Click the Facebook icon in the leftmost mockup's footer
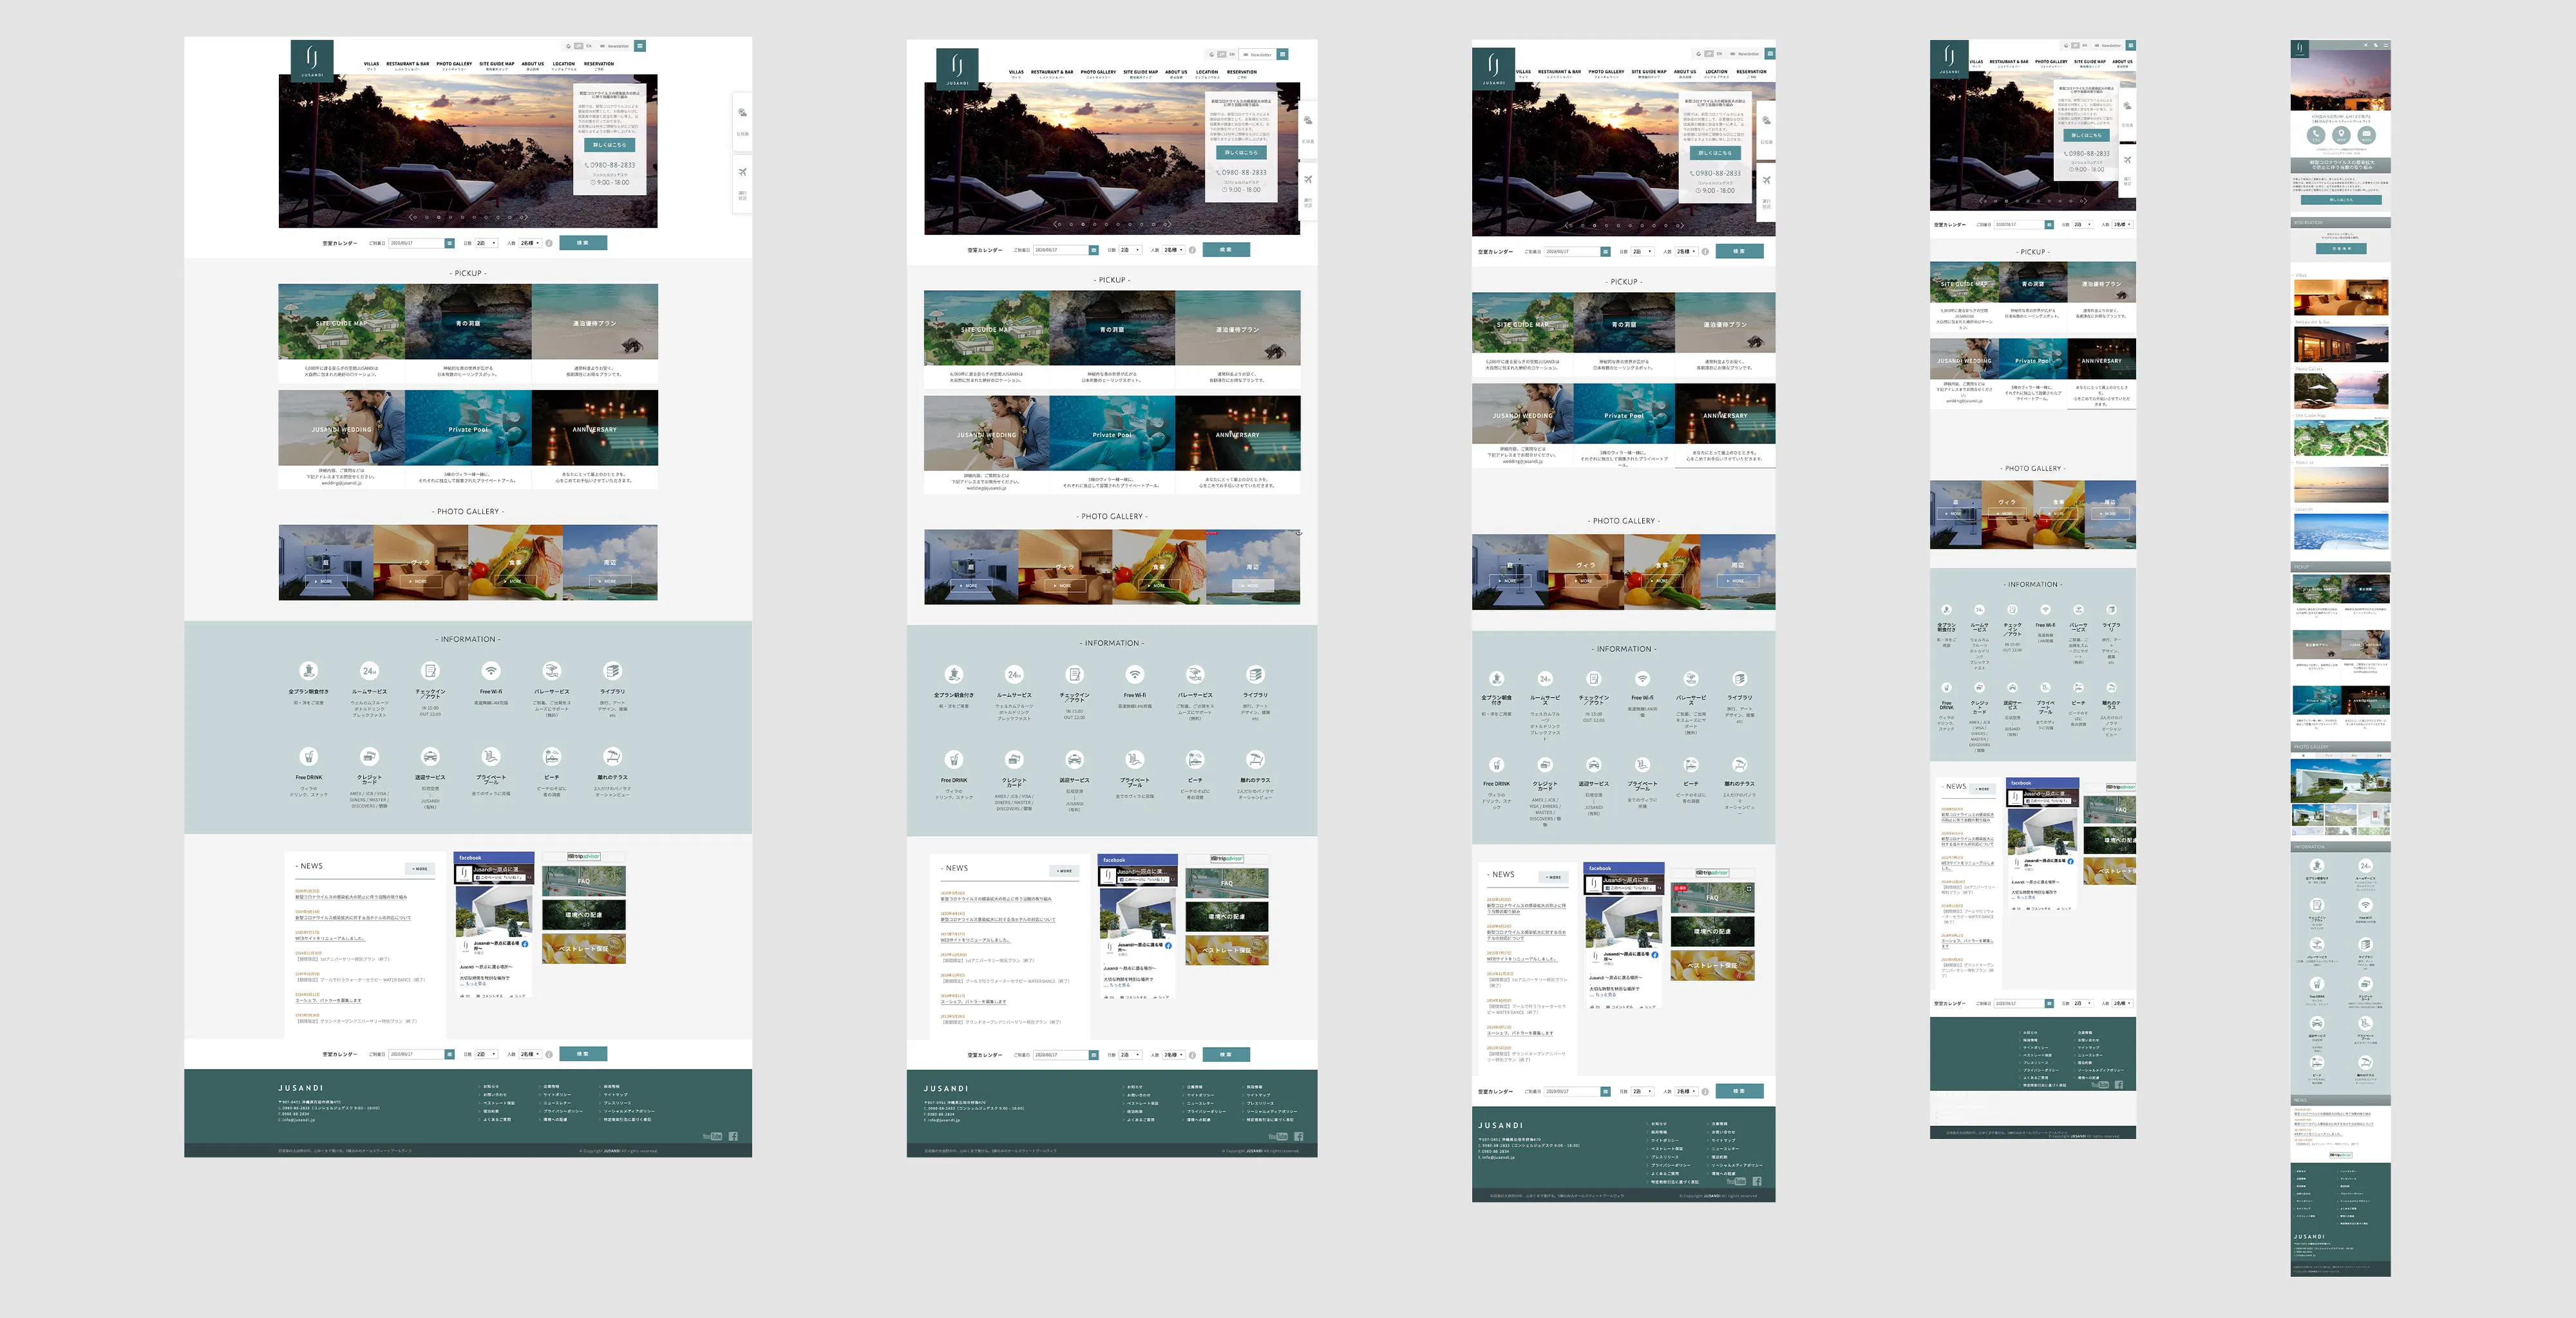Image resolution: width=2576 pixels, height=1318 pixels. (x=733, y=1136)
